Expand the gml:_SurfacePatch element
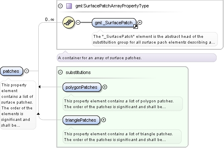 click(x=140, y=22)
